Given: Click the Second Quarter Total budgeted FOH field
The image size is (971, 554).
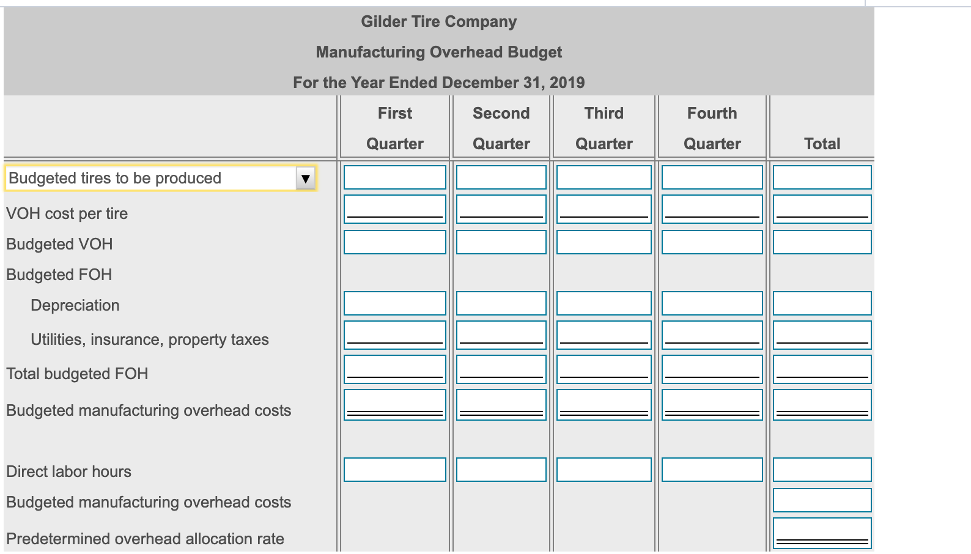Looking at the screenshot, I should click(x=501, y=368).
